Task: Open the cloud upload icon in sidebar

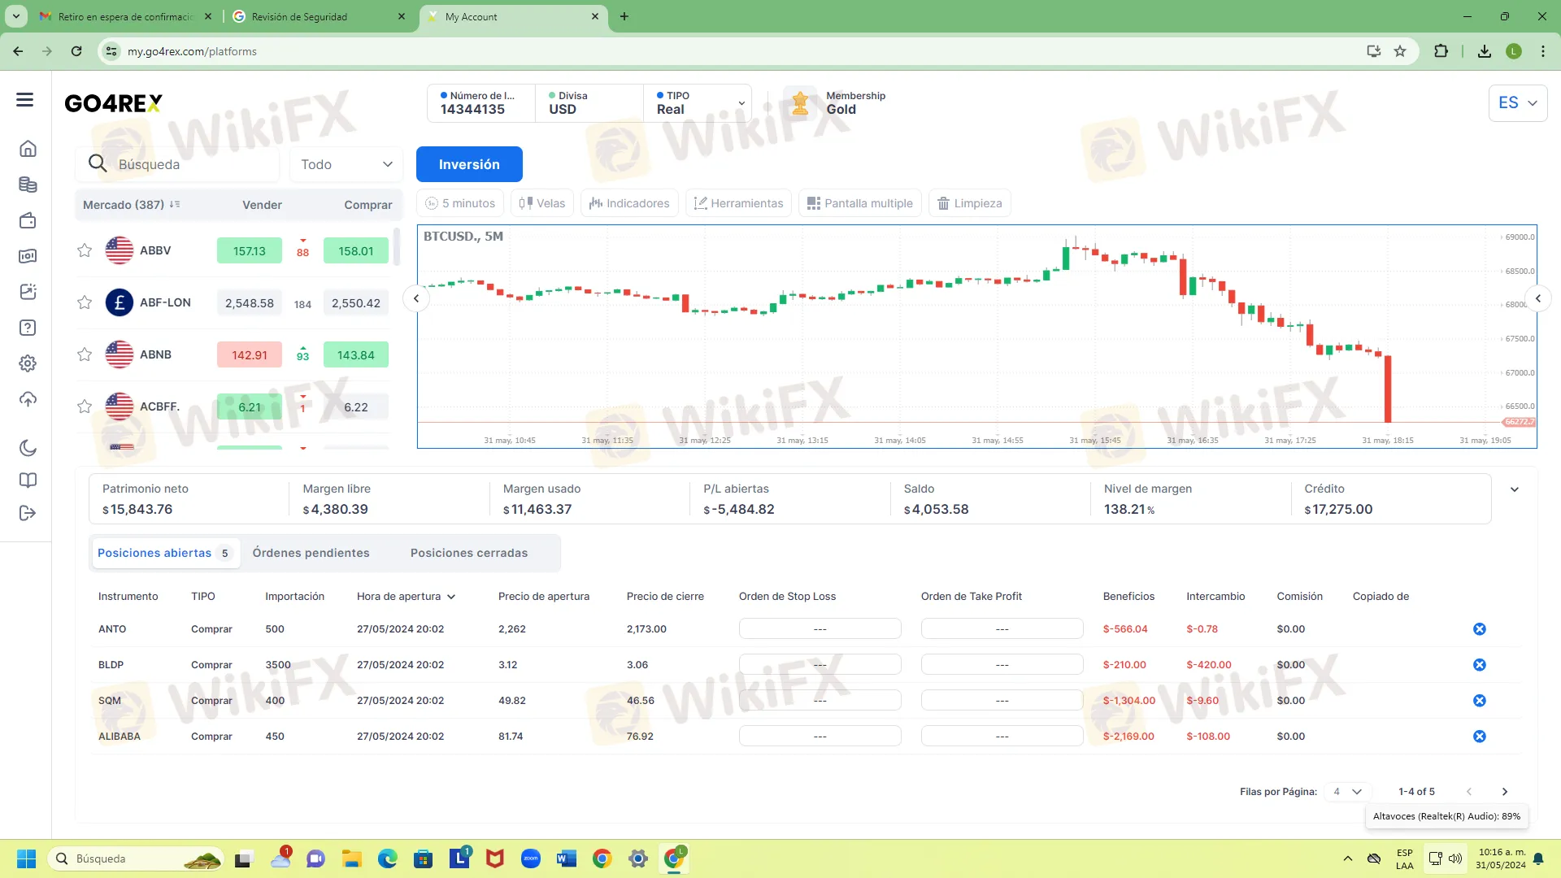Action: pyautogui.click(x=28, y=399)
